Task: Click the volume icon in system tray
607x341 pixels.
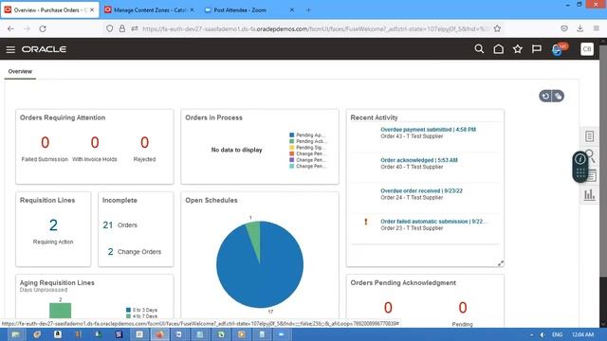Action: tap(543, 334)
